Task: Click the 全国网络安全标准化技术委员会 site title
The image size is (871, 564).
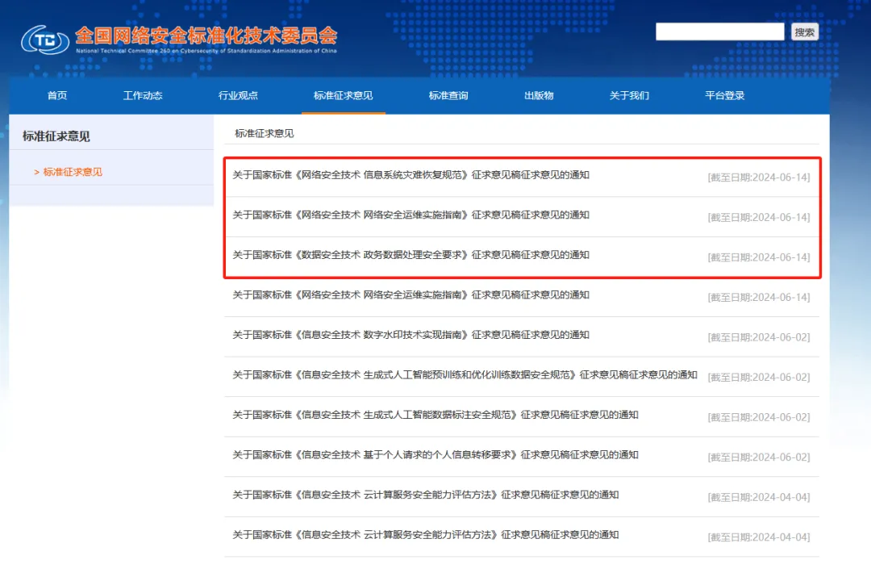Action: click(206, 36)
